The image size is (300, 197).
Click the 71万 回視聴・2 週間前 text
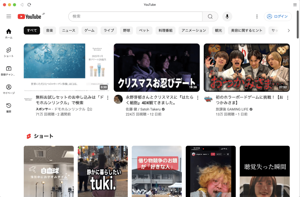53,114
